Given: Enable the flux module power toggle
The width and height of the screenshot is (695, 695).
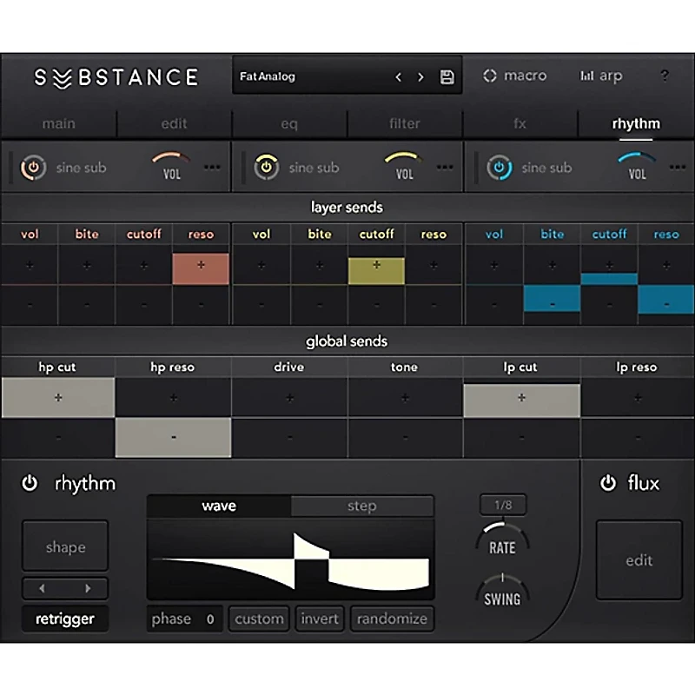Looking at the screenshot, I should click(x=608, y=484).
